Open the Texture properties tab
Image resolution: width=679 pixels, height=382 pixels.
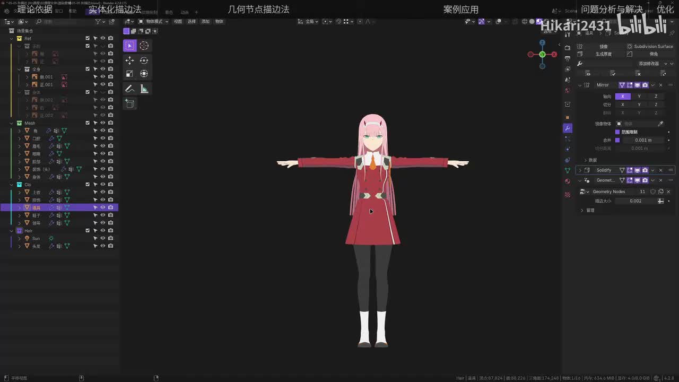(568, 195)
